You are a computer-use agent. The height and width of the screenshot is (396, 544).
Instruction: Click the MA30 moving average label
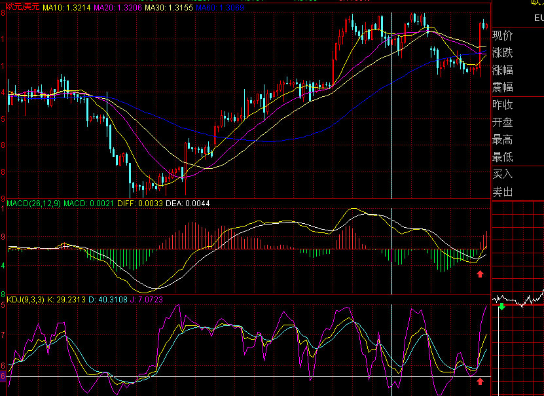click(x=169, y=7)
